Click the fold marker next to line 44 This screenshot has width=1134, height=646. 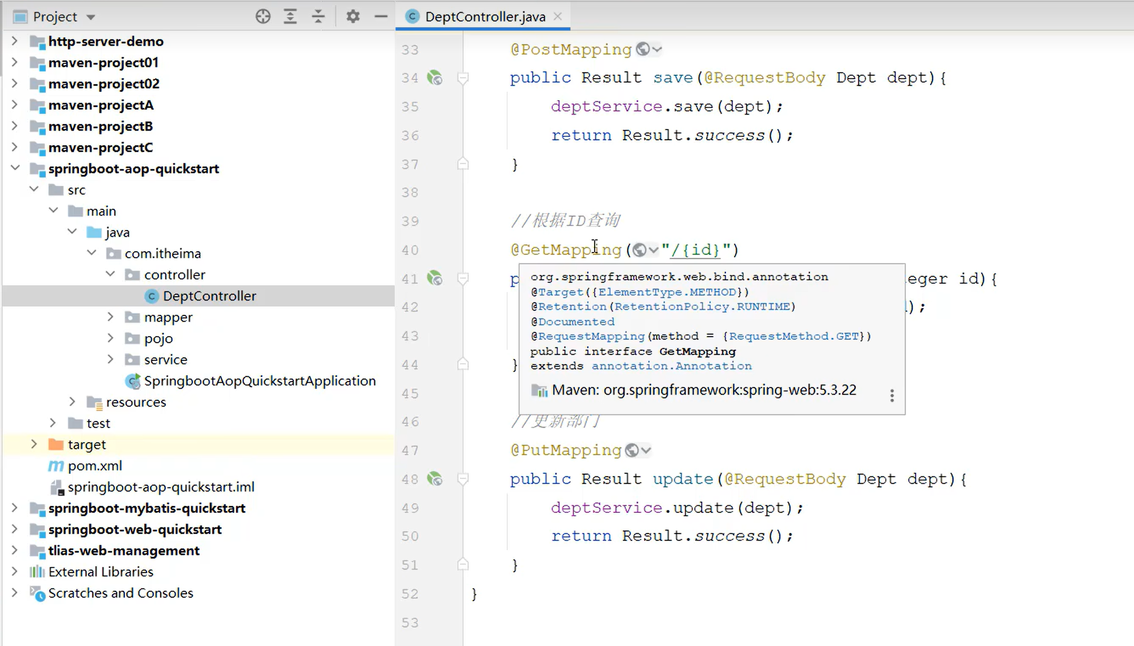click(463, 364)
